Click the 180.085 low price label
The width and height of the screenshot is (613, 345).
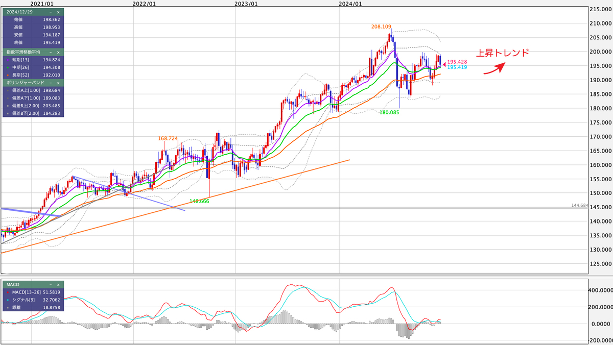coord(389,112)
